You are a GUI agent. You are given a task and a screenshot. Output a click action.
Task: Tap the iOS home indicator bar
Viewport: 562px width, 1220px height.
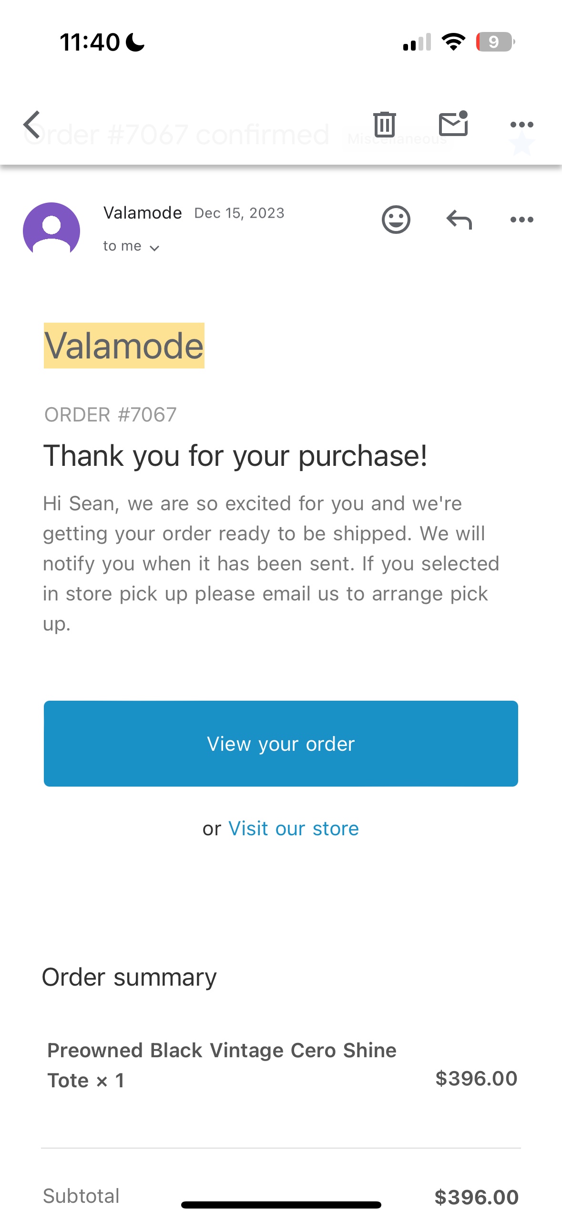[x=281, y=1205]
